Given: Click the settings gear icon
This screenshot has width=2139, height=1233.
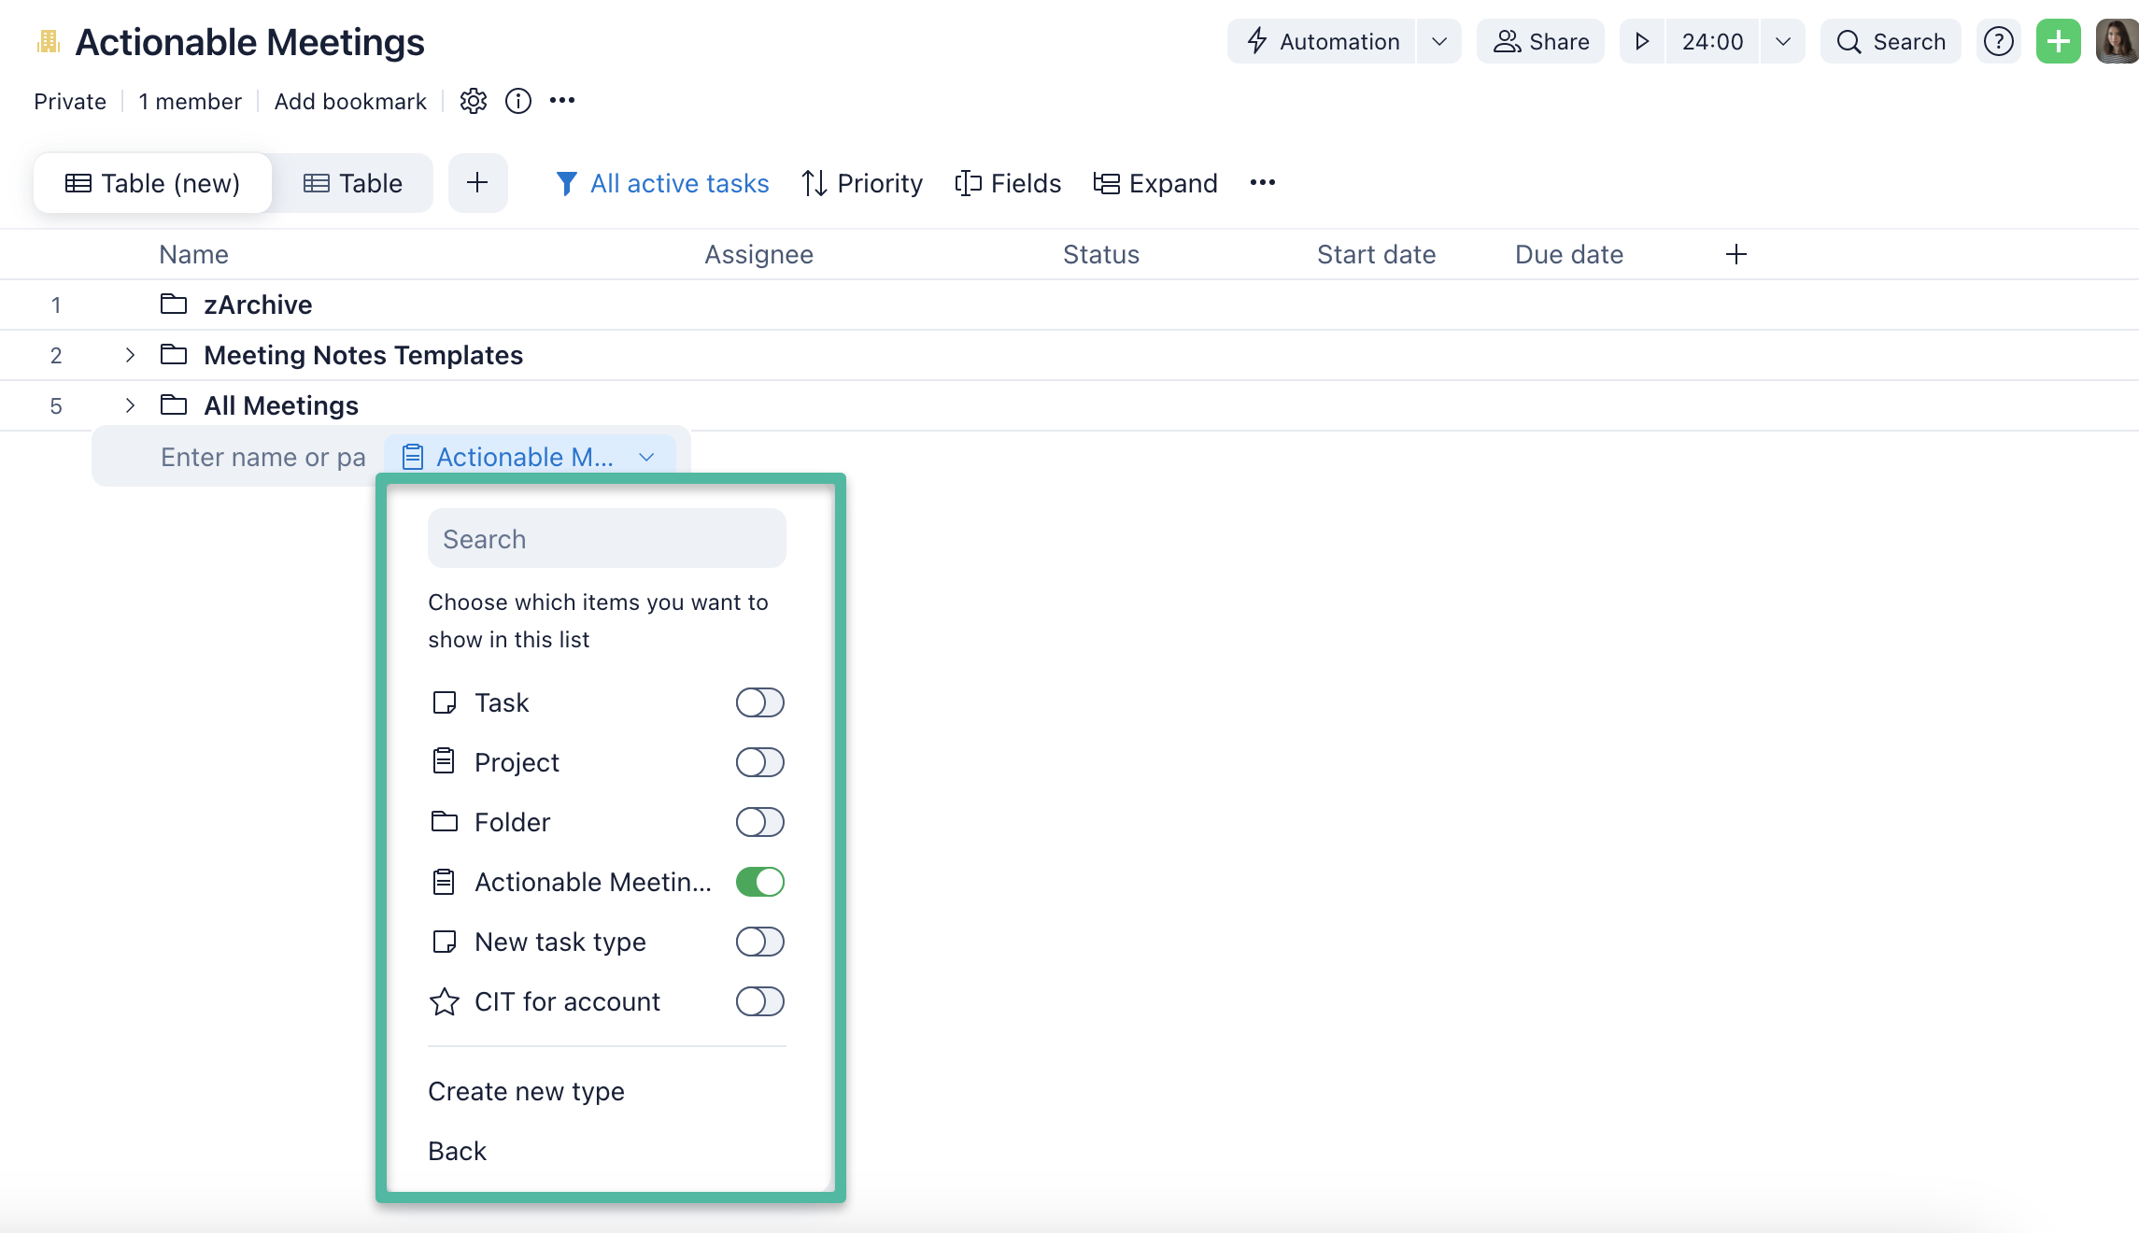Looking at the screenshot, I should point(474,101).
